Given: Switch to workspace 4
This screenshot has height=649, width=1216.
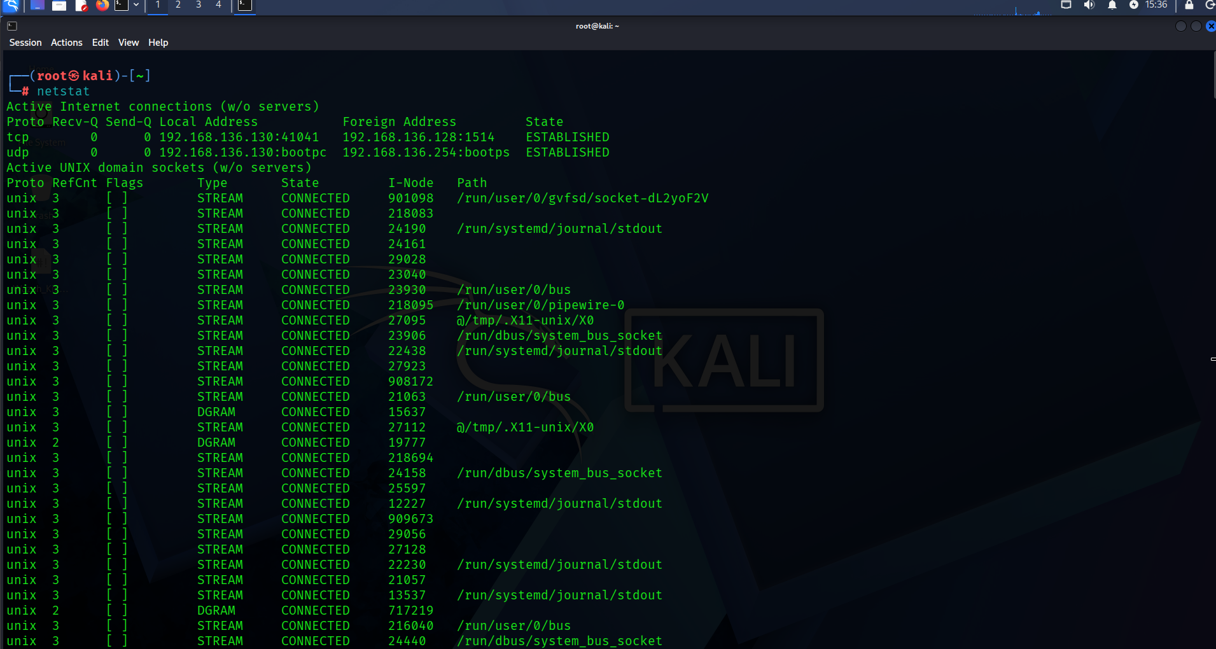Looking at the screenshot, I should point(218,5).
